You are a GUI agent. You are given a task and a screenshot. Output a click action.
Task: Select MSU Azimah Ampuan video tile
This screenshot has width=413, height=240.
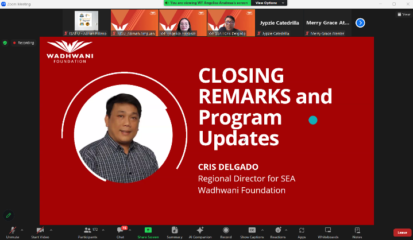(x=134, y=23)
